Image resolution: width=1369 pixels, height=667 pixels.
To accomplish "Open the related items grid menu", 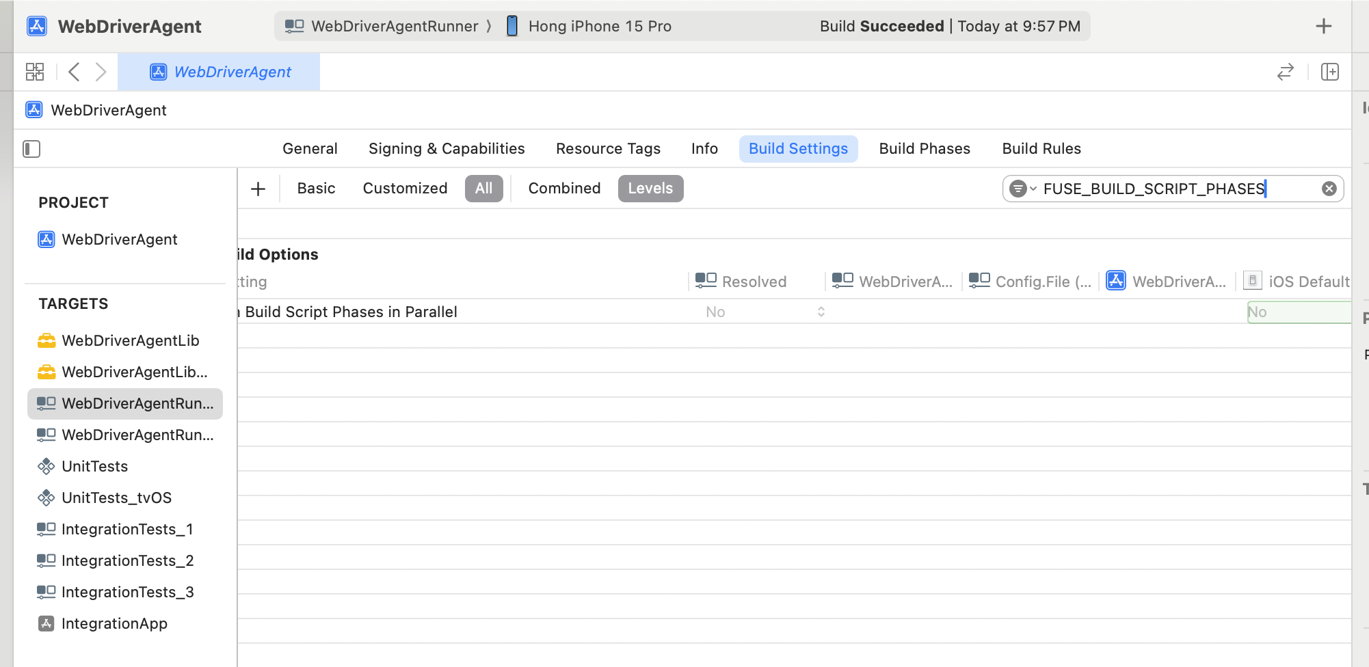I will [x=35, y=72].
